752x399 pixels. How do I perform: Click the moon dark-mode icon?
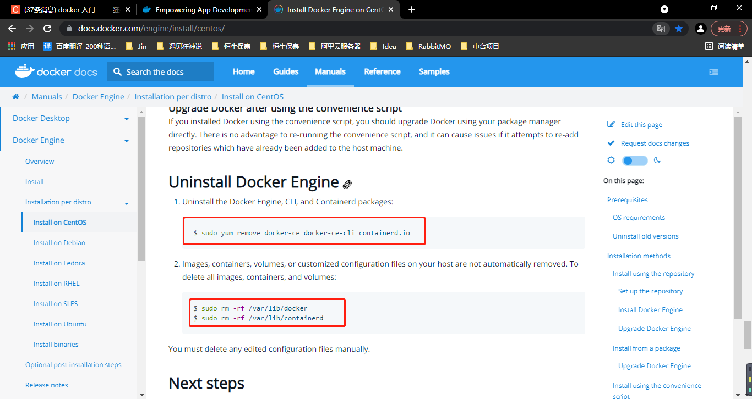(x=657, y=160)
